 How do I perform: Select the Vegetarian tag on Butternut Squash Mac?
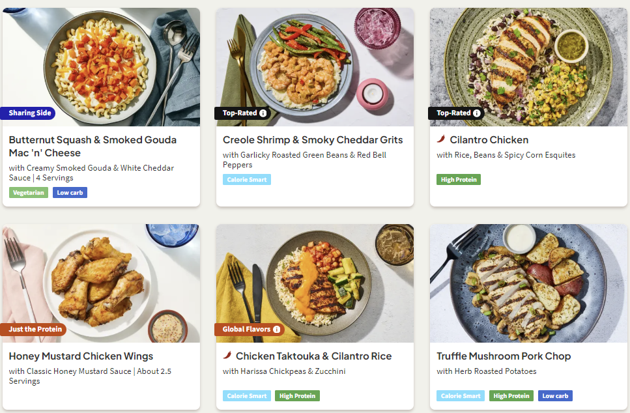[28, 193]
